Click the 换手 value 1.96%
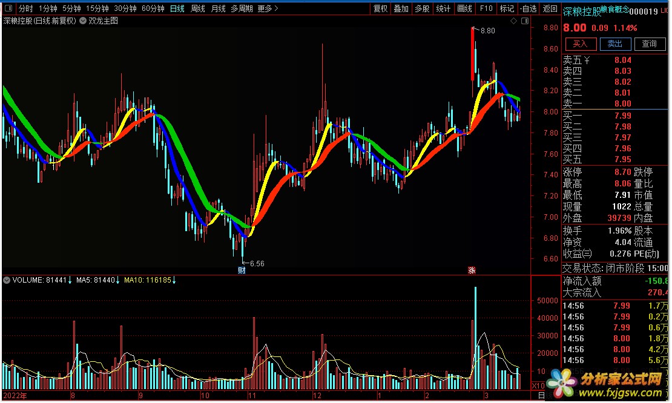The height and width of the screenshot is (403, 672). click(x=620, y=231)
